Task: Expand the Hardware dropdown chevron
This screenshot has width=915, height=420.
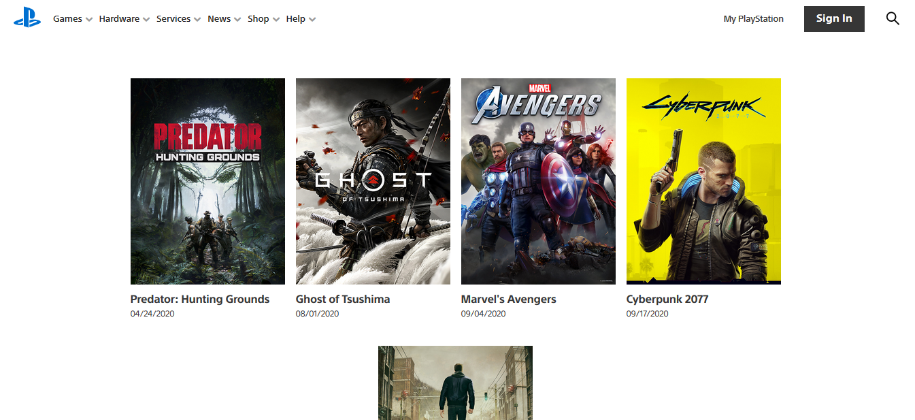Action: (146, 20)
